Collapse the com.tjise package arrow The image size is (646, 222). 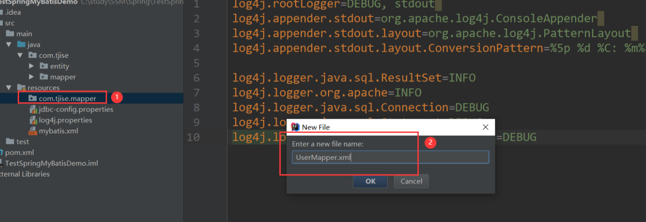click(20, 55)
